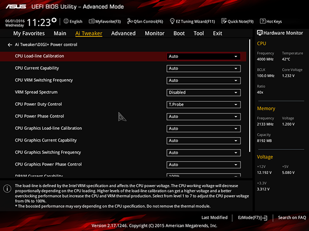The height and width of the screenshot is (231, 309).
Task: Click the 11:23 clock display
Action: coord(39,23)
